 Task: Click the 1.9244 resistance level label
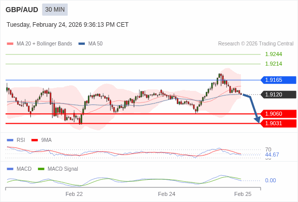coord(273,54)
